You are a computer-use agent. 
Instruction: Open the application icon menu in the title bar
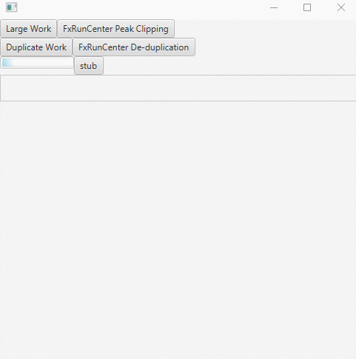click(x=11, y=7)
